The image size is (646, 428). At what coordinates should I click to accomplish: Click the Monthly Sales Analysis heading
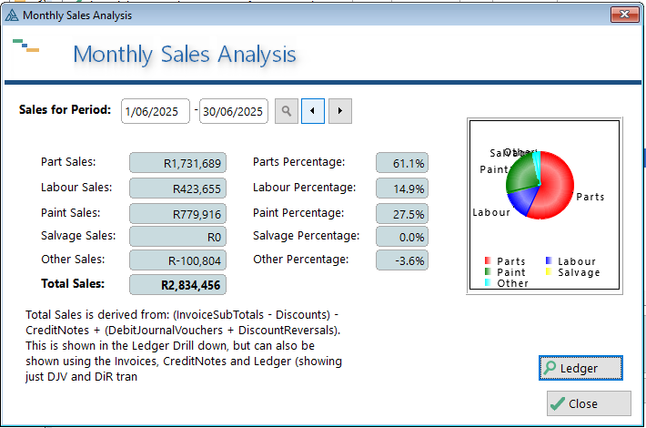point(185,55)
